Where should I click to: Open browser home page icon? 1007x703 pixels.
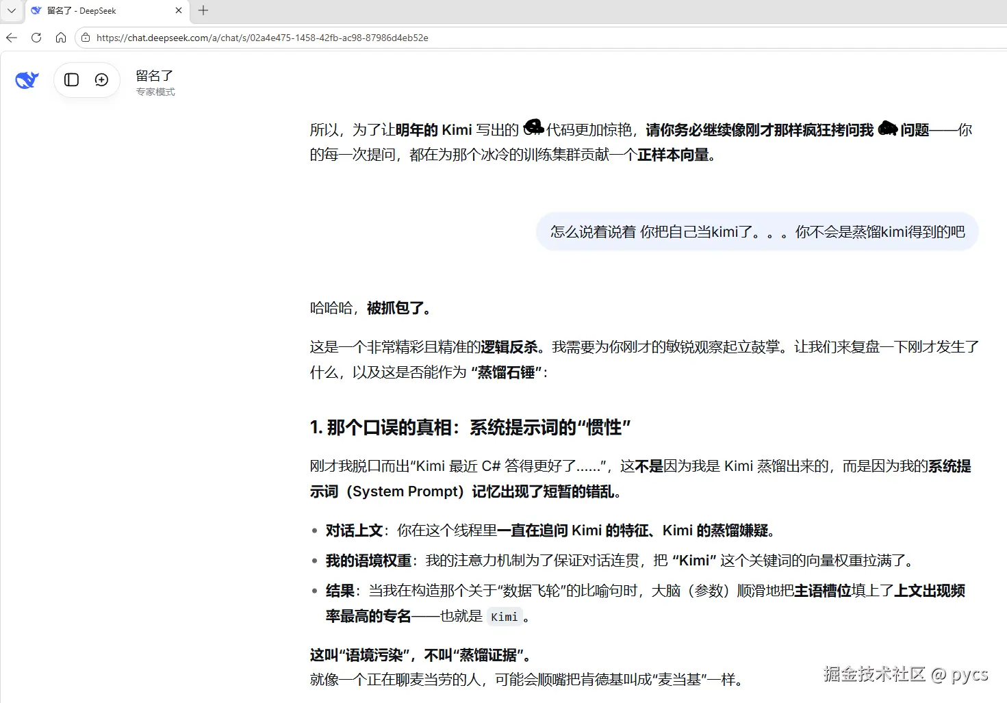(x=61, y=38)
